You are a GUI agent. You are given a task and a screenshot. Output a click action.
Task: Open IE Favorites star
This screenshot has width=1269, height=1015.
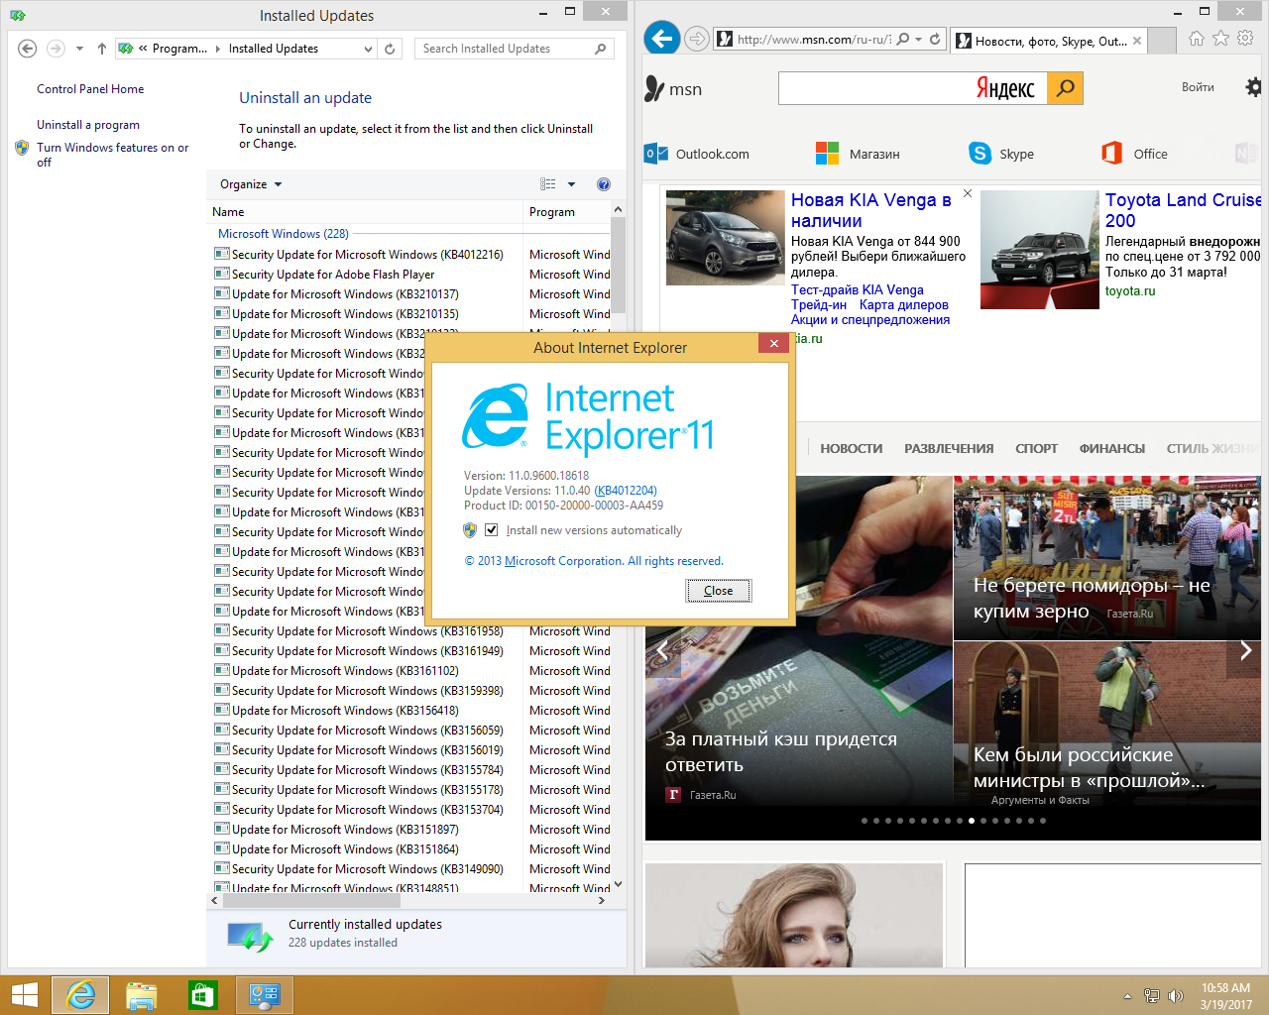[x=1221, y=39]
